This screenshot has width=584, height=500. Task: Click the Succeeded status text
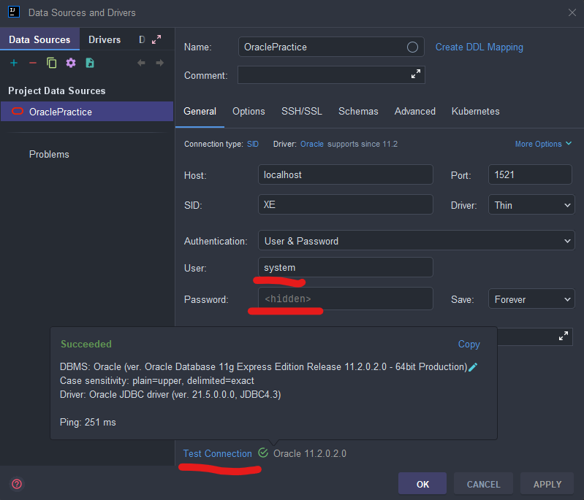[86, 344]
